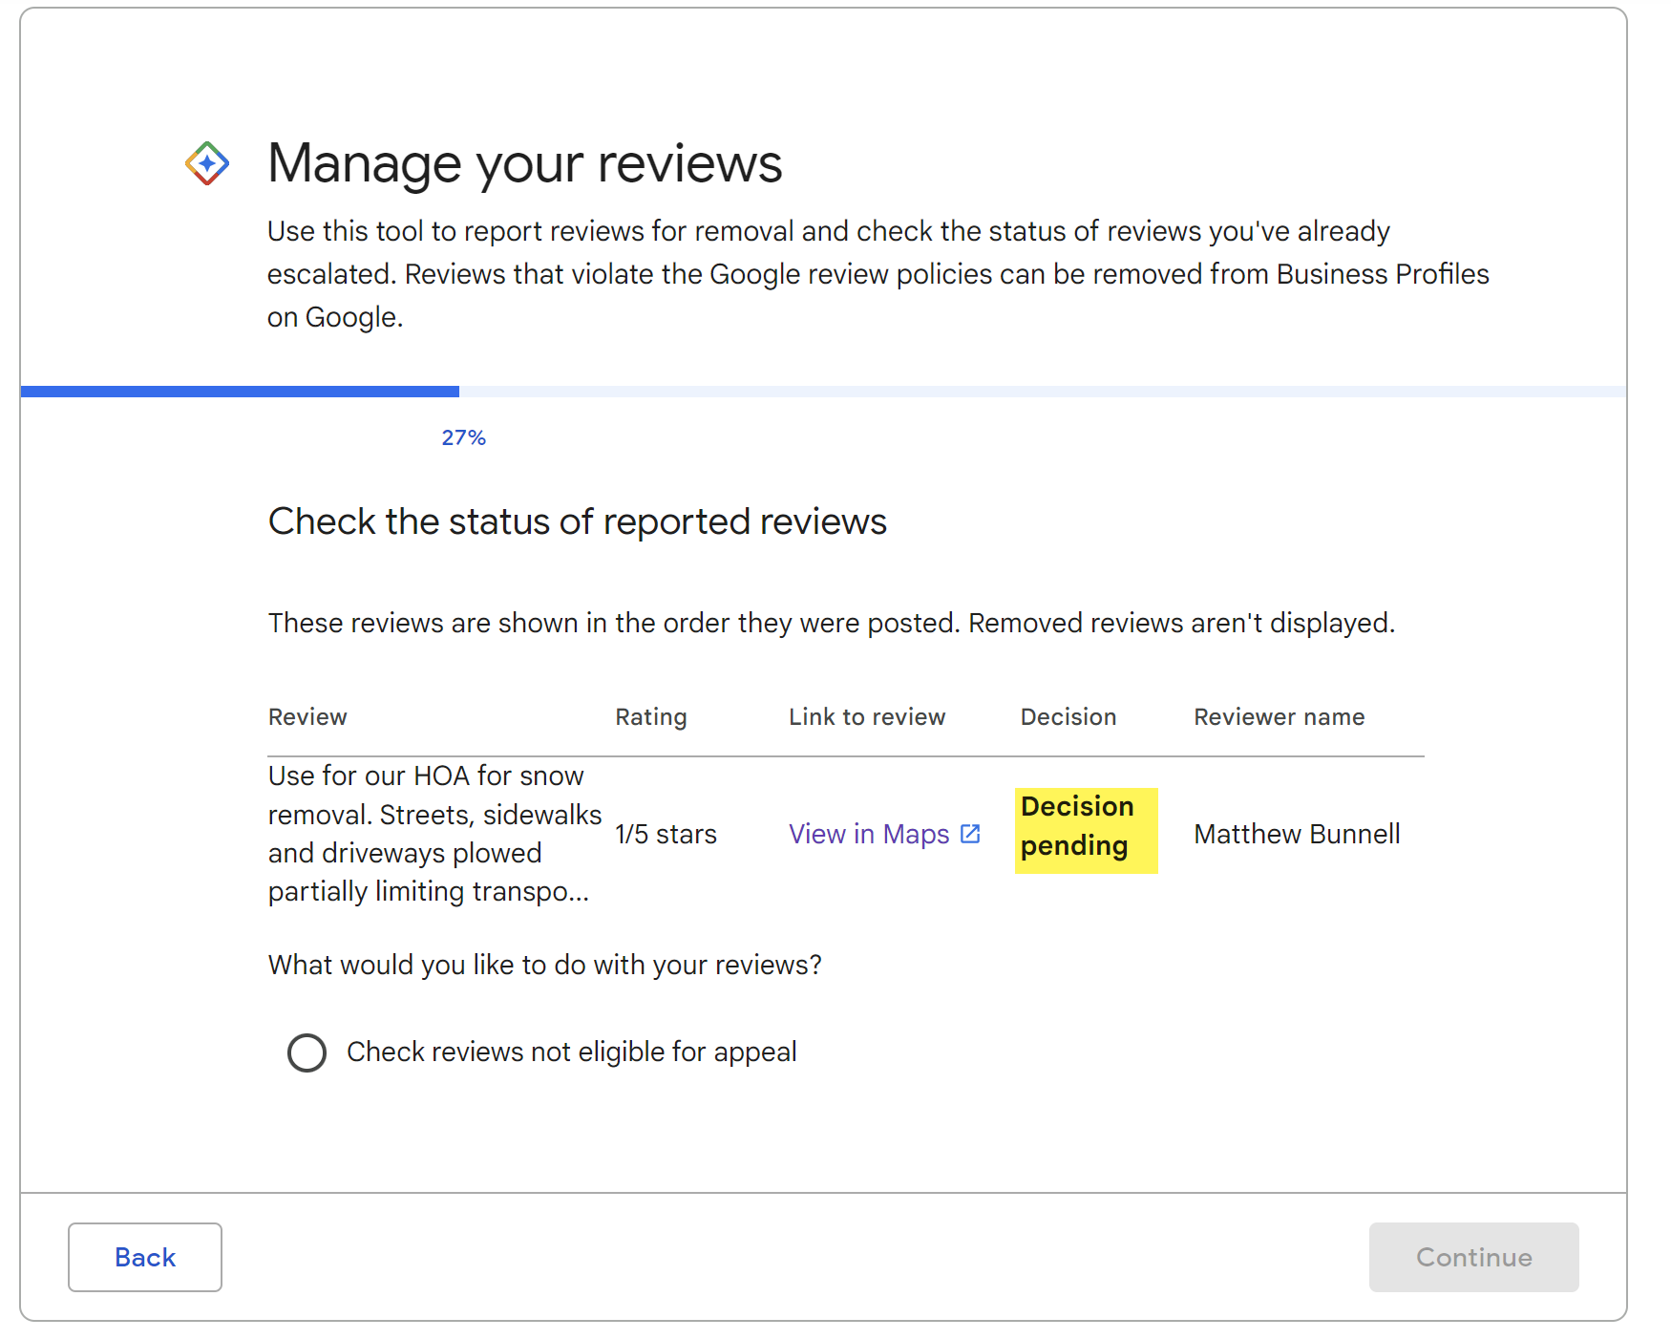
Task: Click the external link icon beside View in Maps
Action: pos(970,833)
